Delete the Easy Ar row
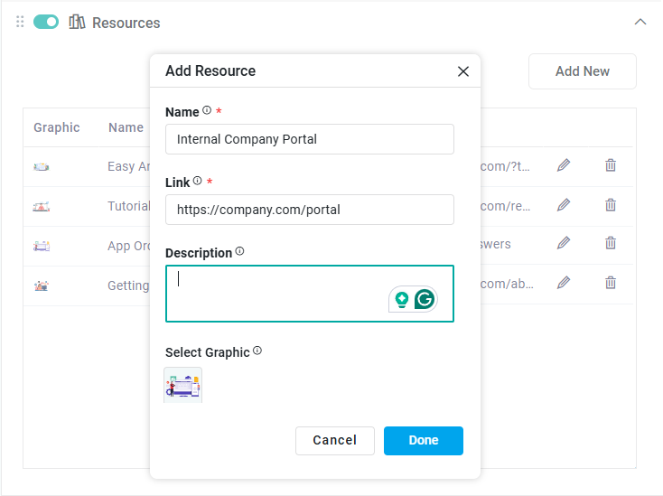 (x=610, y=165)
